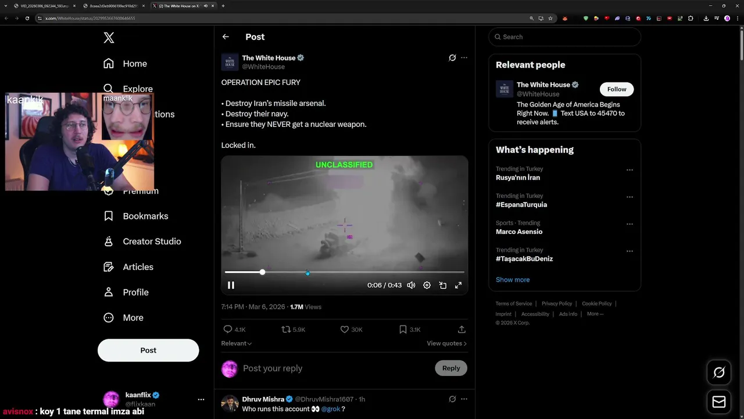Open video settings gear icon
The width and height of the screenshot is (744, 419).
click(x=427, y=285)
